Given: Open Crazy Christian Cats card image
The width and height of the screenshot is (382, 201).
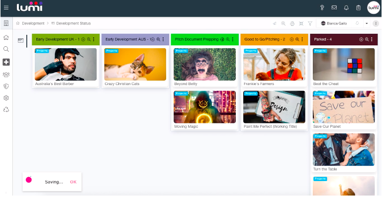Looking at the screenshot, I should (x=135, y=64).
